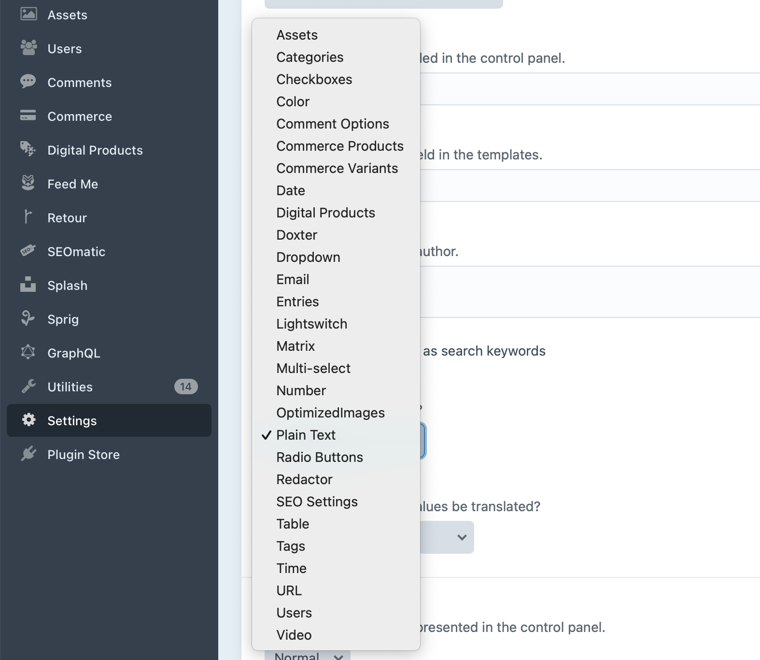760x660 pixels.
Task: Select Email field type option
Action: pyautogui.click(x=336, y=279)
